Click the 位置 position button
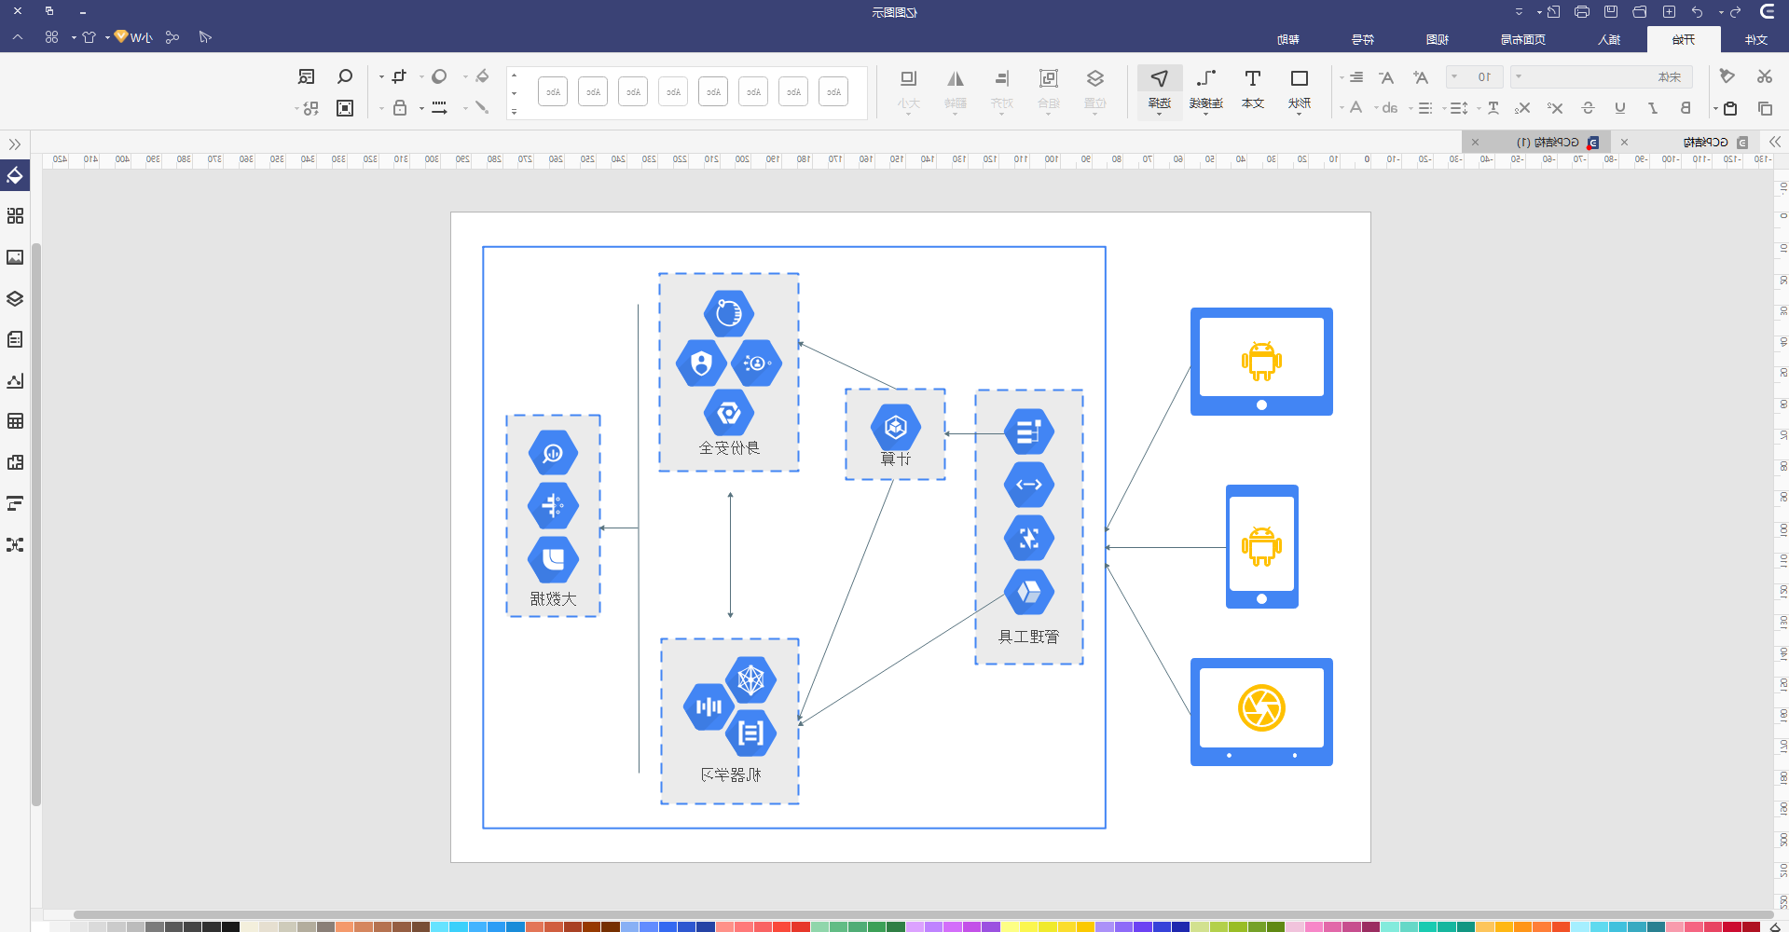 click(x=1095, y=89)
